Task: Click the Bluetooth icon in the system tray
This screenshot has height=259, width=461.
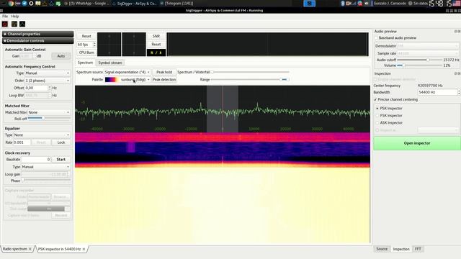Action: [x=343, y=4]
